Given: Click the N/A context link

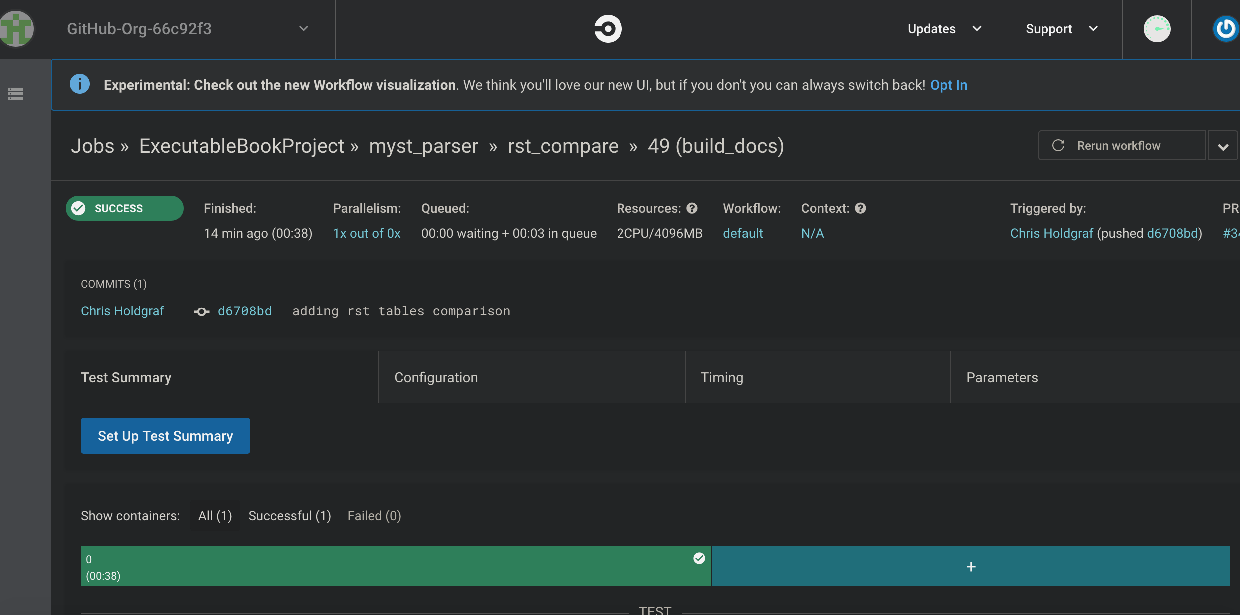Looking at the screenshot, I should click(x=812, y=233).
